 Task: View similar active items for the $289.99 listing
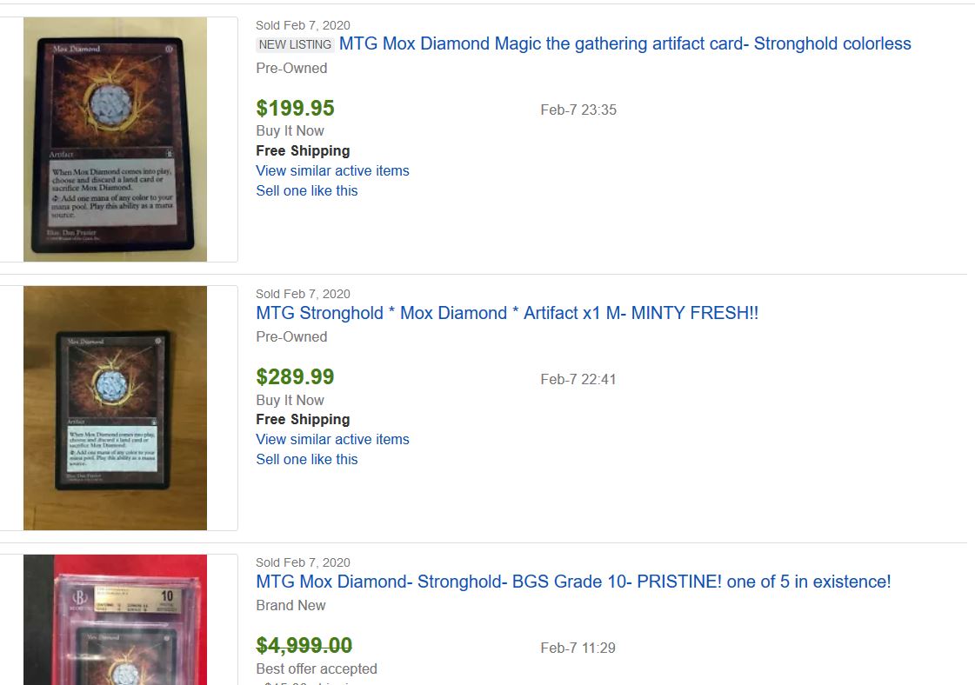[x=332, y=439]
